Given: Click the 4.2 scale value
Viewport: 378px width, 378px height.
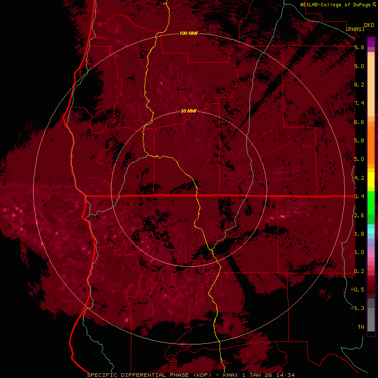Looking at the screenshot, I should click(359, 178).
